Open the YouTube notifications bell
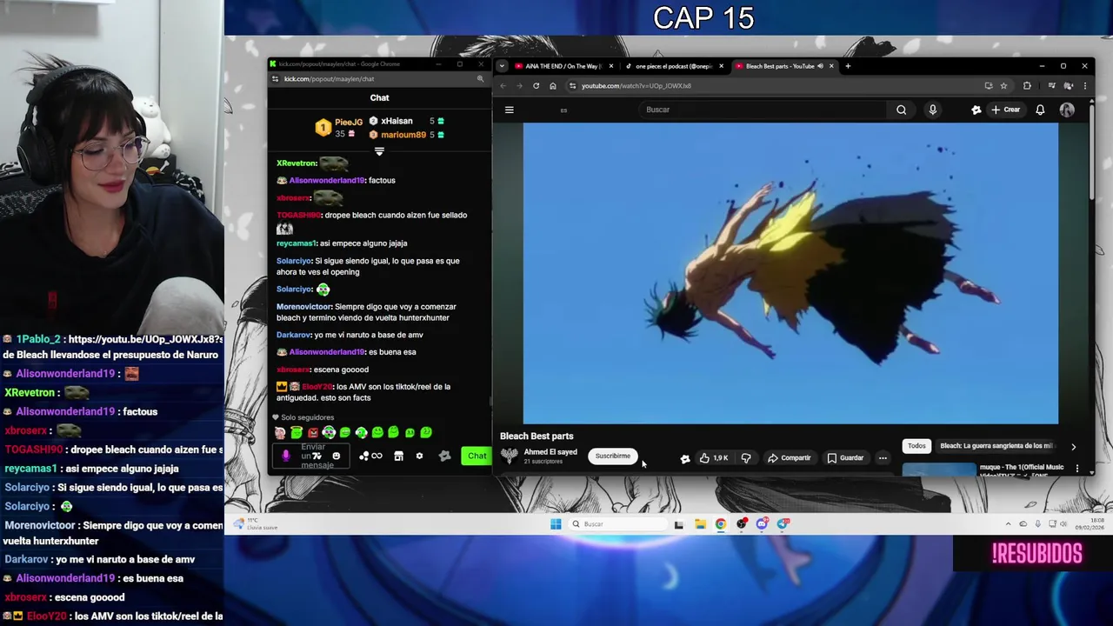The width and height of the screenshot is (1113, 626). tap(1040, 110)
